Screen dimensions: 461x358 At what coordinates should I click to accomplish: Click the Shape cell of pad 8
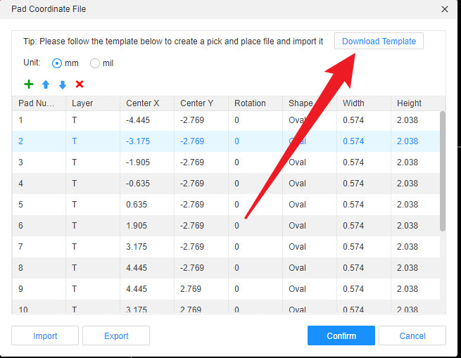coord(297,268)
